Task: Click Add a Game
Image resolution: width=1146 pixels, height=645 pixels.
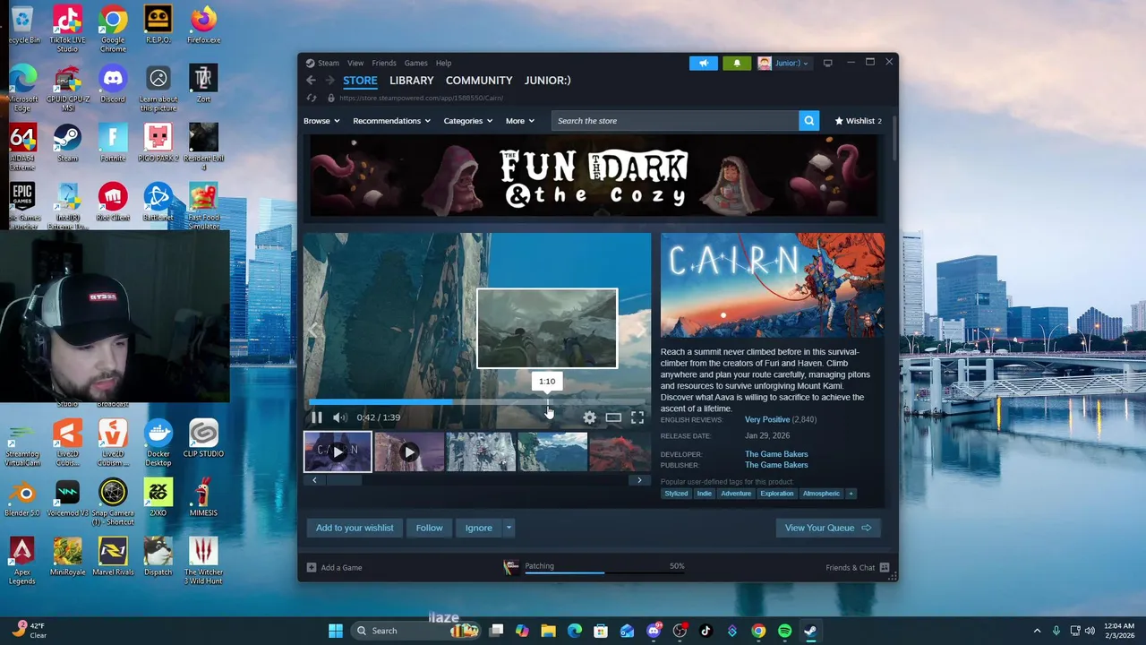Action: pos(334,567)
